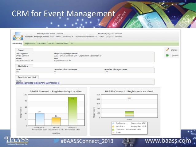The height and width of the screenshot is (147, 196).
Task: Expand more tabs with ellipsis
Action: pos(72,43)
